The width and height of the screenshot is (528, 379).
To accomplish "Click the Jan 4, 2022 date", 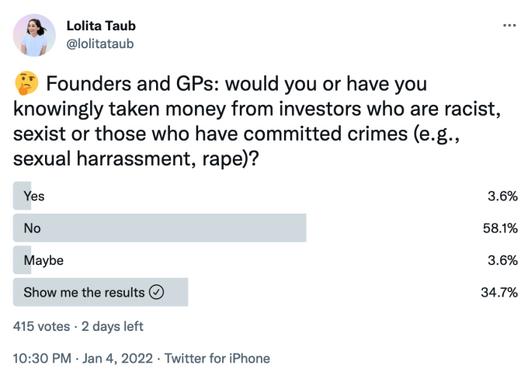I will tap(116, 358).
